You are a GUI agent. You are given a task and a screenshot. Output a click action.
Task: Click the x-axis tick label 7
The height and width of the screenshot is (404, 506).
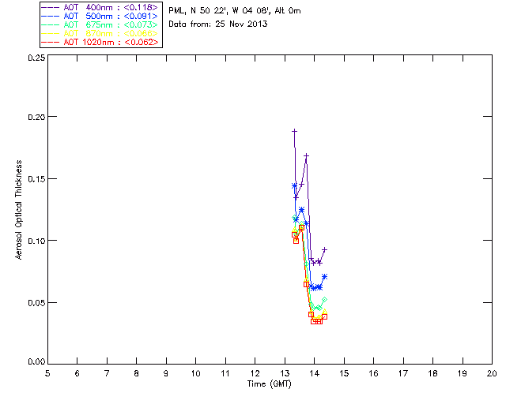107,374
